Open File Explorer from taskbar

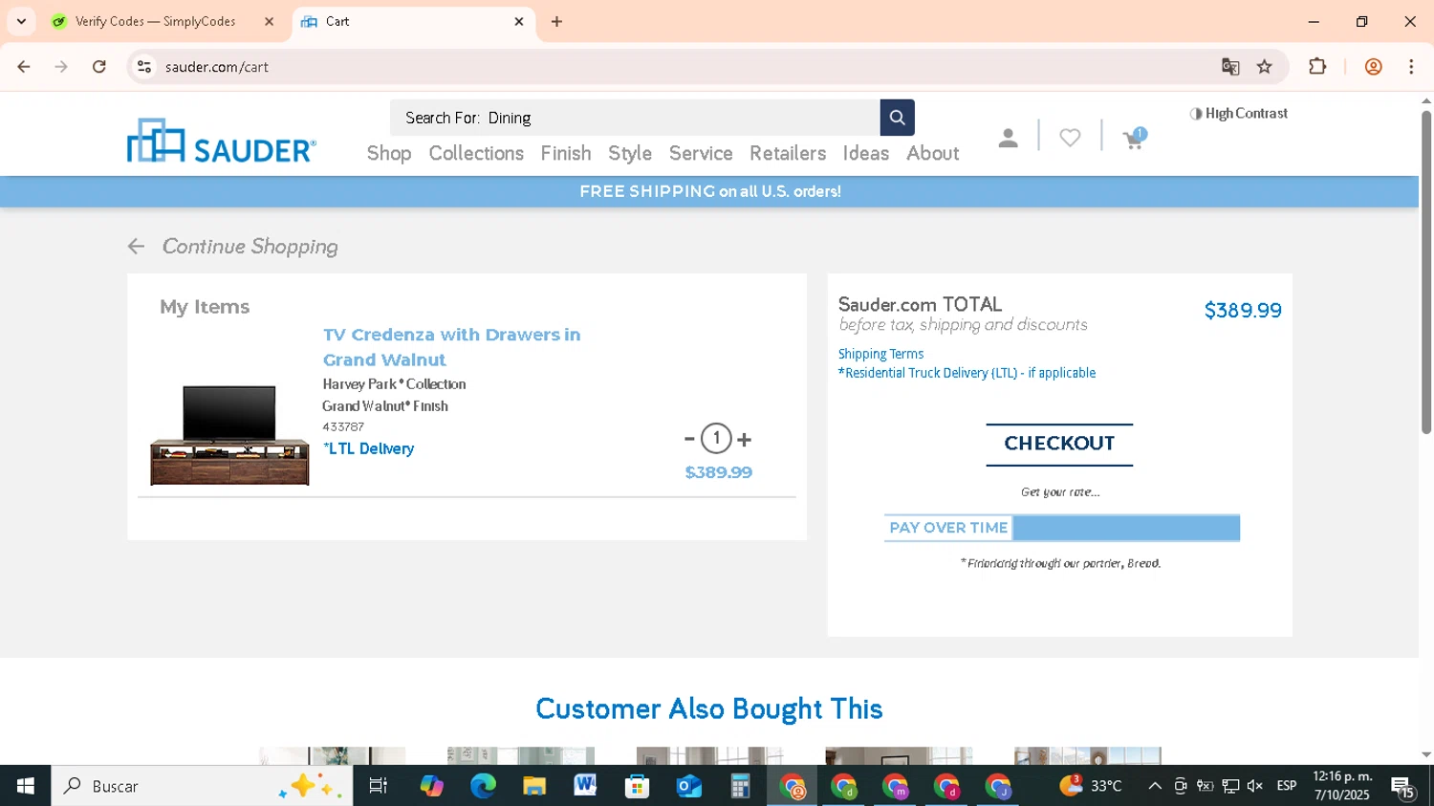(x=534, y=786)
